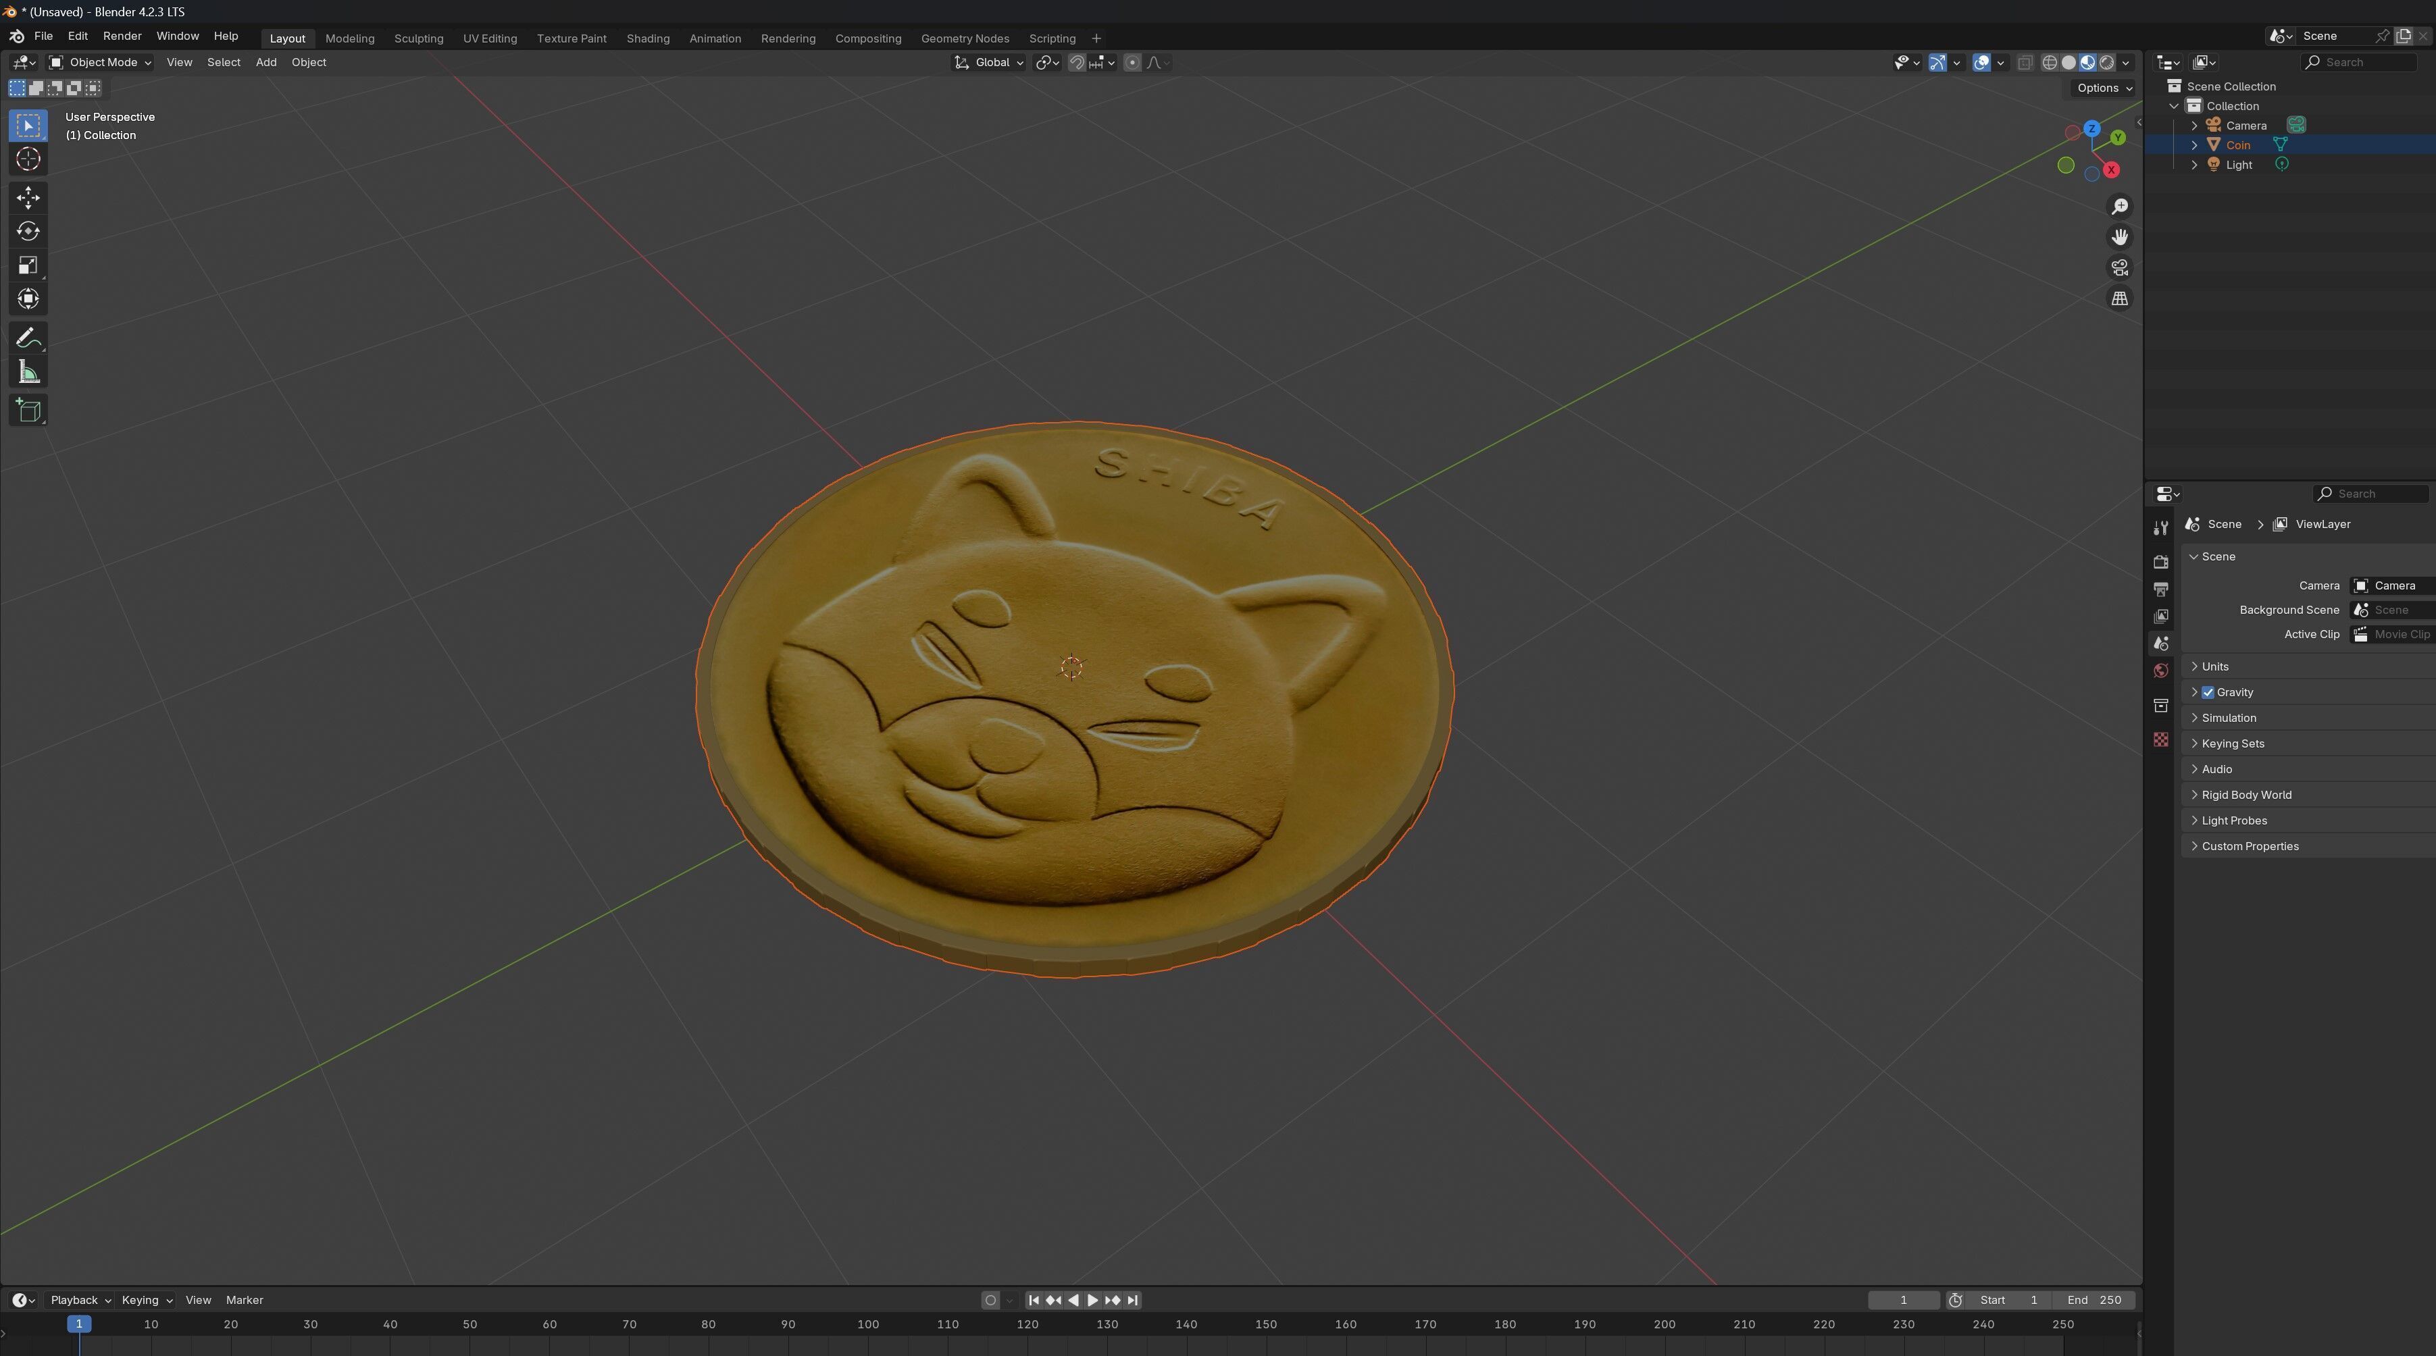
Task: Select the Select Box tool
Action: pos(28,126)
